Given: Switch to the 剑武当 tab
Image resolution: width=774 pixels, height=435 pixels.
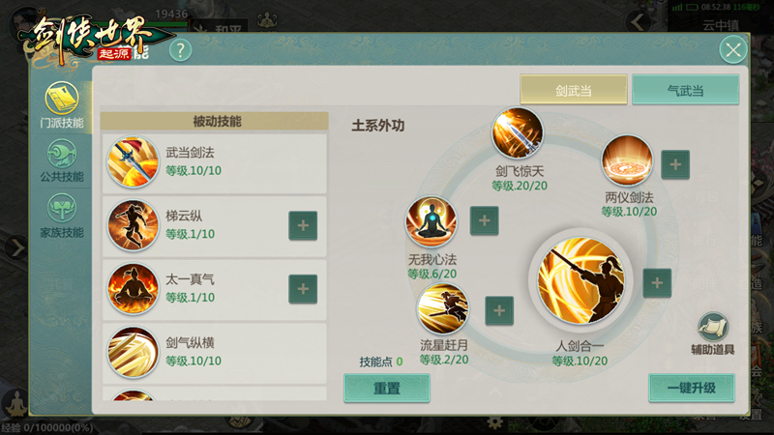Looking at the screenshot, I should pyautogui.click(x=574, y=90).
